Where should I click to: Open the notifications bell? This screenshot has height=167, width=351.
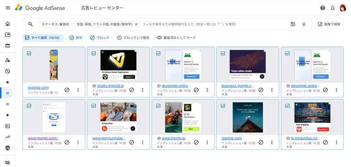[x=333, y=8]
